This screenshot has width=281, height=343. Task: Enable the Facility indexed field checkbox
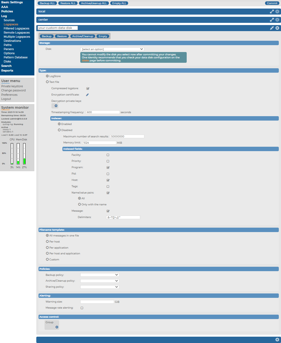click(108, 155)
